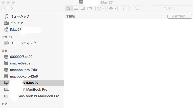This screenshot has width=193, height=108.
Task: Click the camera icon beside ピクチャ
Action: tap(6, 23)
